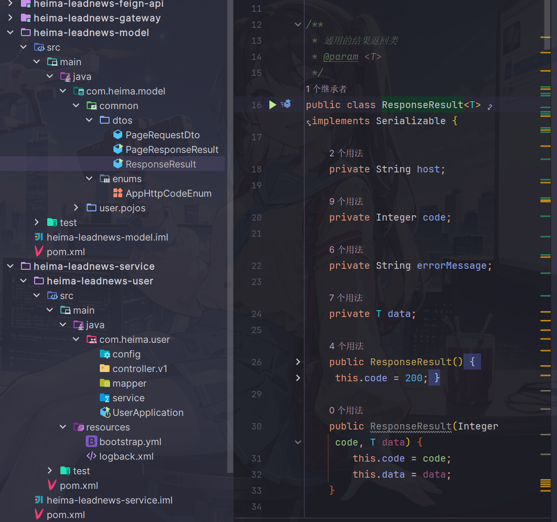Click the enums folder icon
557x522 pixels.
(x=105, y=178)
